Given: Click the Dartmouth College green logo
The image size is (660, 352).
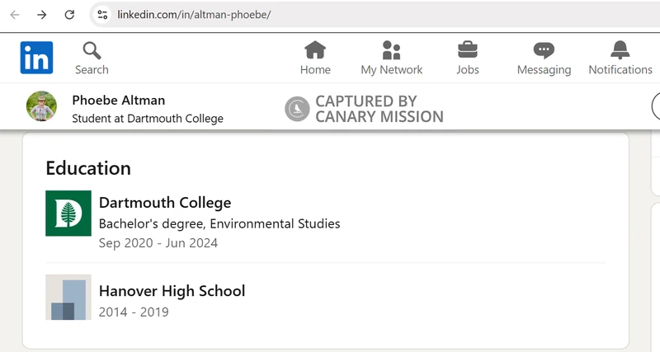Looking at the screenshot, I should (68, 213).
